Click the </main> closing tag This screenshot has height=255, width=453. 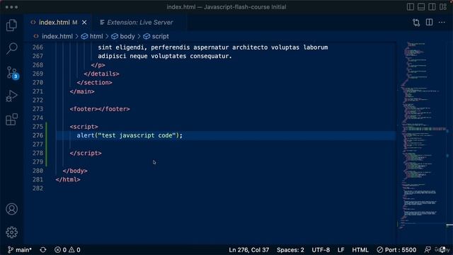click(x=82, y=91)
